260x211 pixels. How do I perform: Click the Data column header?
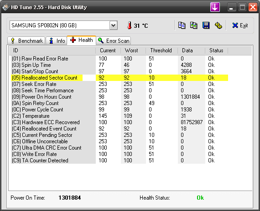click(192, 50)
